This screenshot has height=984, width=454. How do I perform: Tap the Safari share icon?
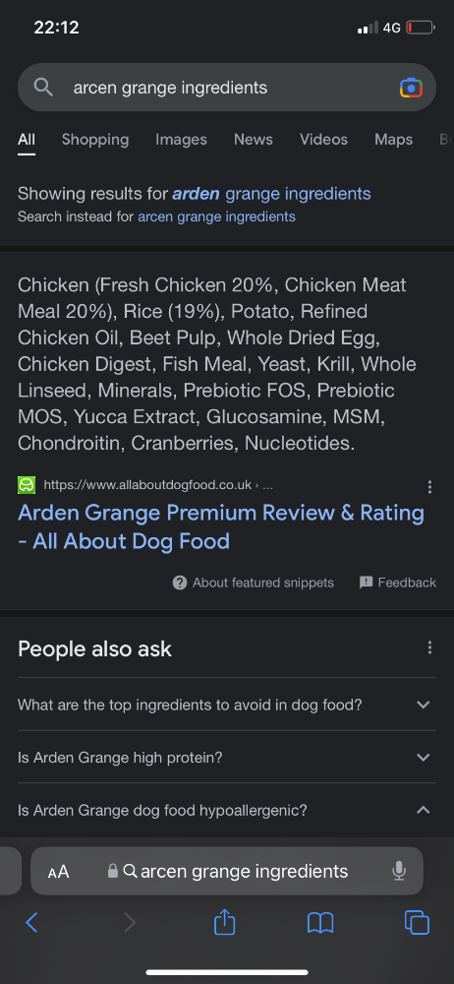[x=224, y=923]
